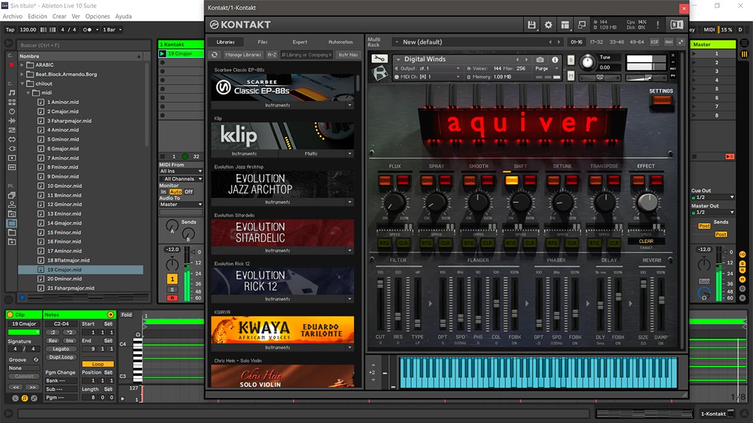Expand the ARABIC folder
Viewport: 753px width, 423px height.
[x=23, y=65]
